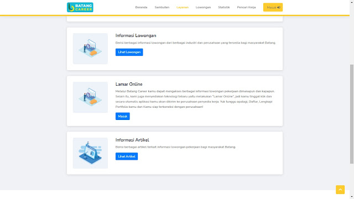Click the yellow Masuk login button

click(x=273, y=7)
